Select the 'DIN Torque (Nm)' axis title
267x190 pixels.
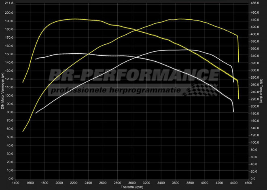point(262,90)
